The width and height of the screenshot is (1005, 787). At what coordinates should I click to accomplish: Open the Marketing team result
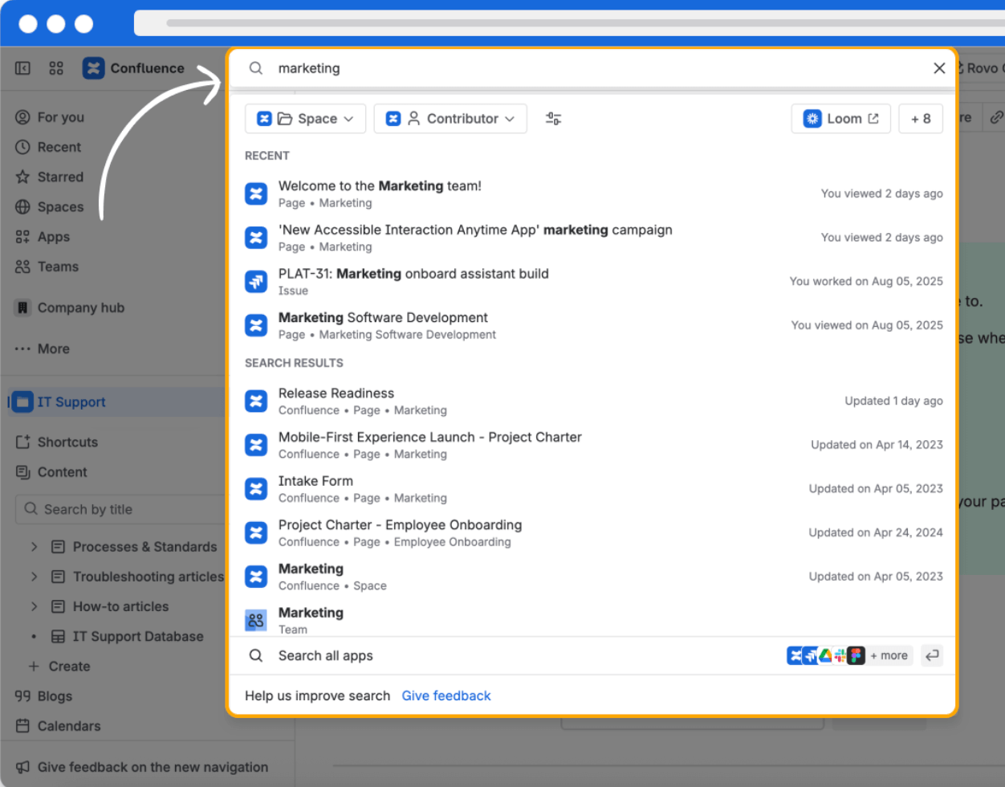pos(594,619)
